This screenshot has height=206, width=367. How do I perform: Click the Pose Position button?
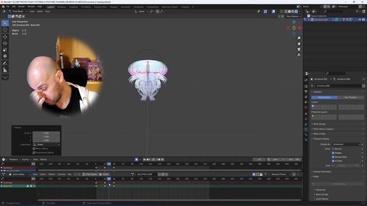pyautogui.click(x=324, y=97)
